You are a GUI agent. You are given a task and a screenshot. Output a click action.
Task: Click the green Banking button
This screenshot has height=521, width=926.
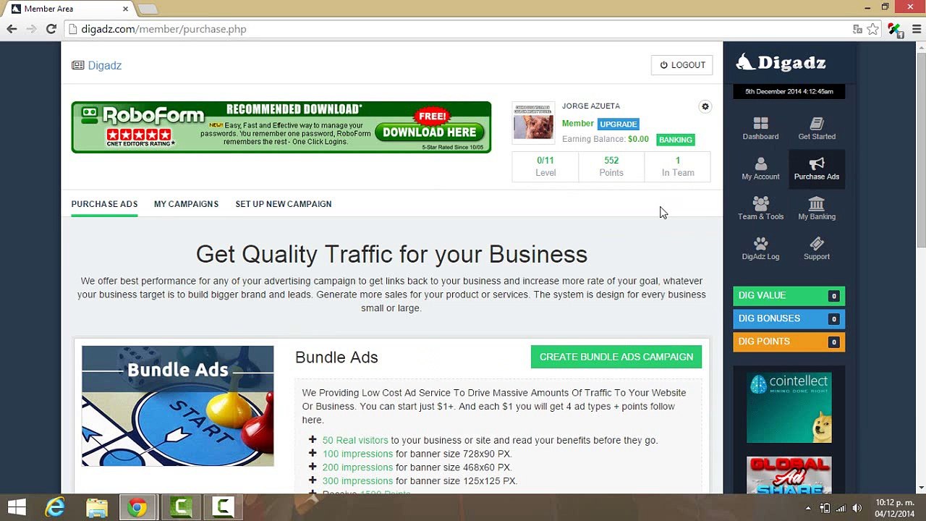(x=676, y=140)
